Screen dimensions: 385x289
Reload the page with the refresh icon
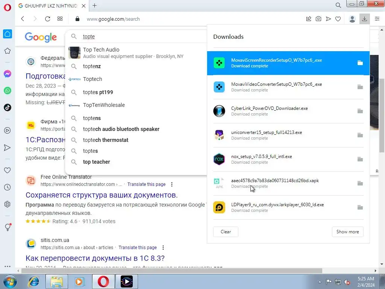(47, 19)
